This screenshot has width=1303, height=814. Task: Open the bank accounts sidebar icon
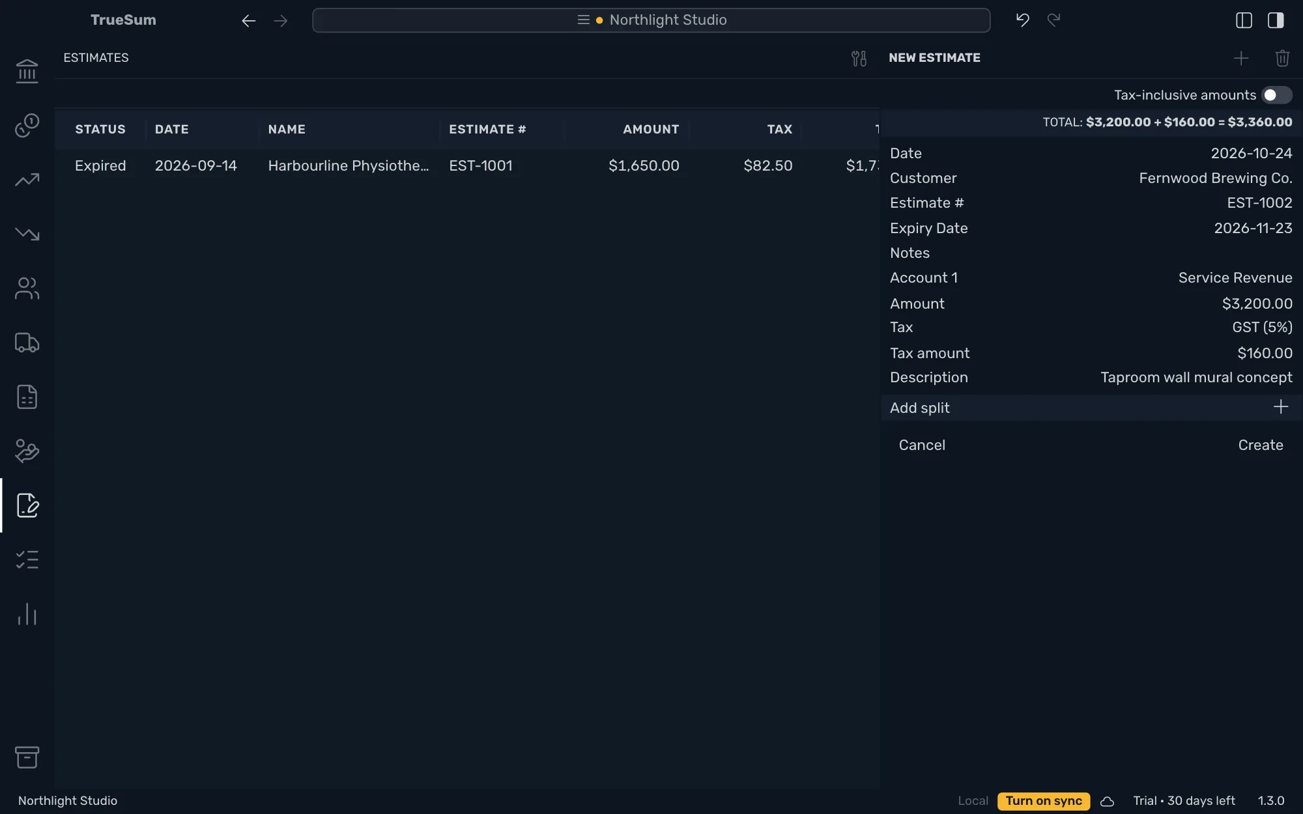click(x=27, y=71)
